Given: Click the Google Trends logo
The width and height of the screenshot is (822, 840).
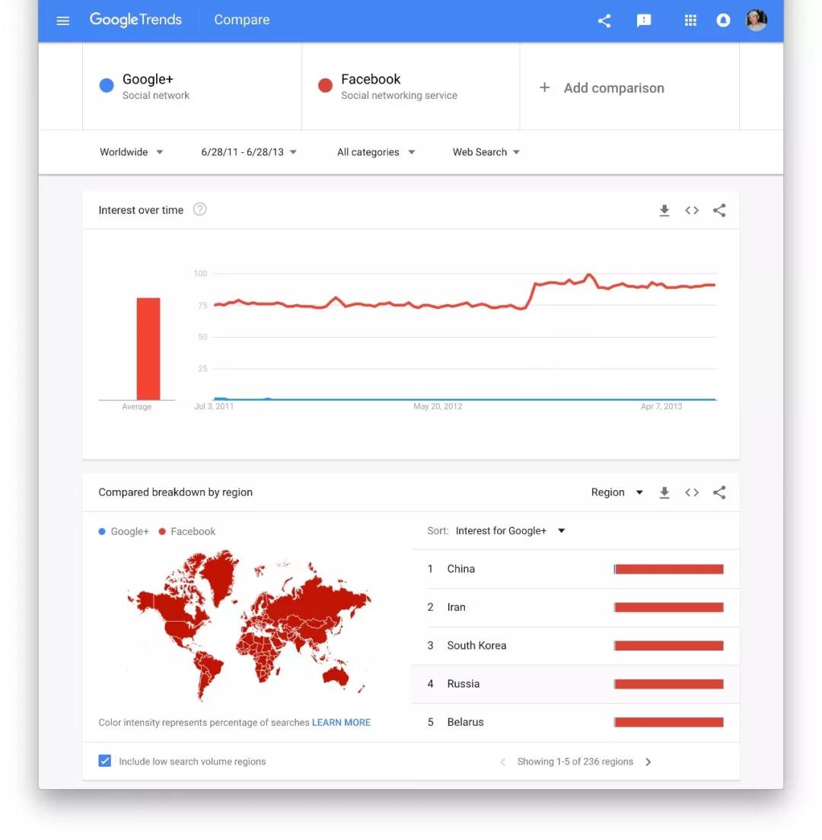Looking at the screenshot, I should click(135, 20).
